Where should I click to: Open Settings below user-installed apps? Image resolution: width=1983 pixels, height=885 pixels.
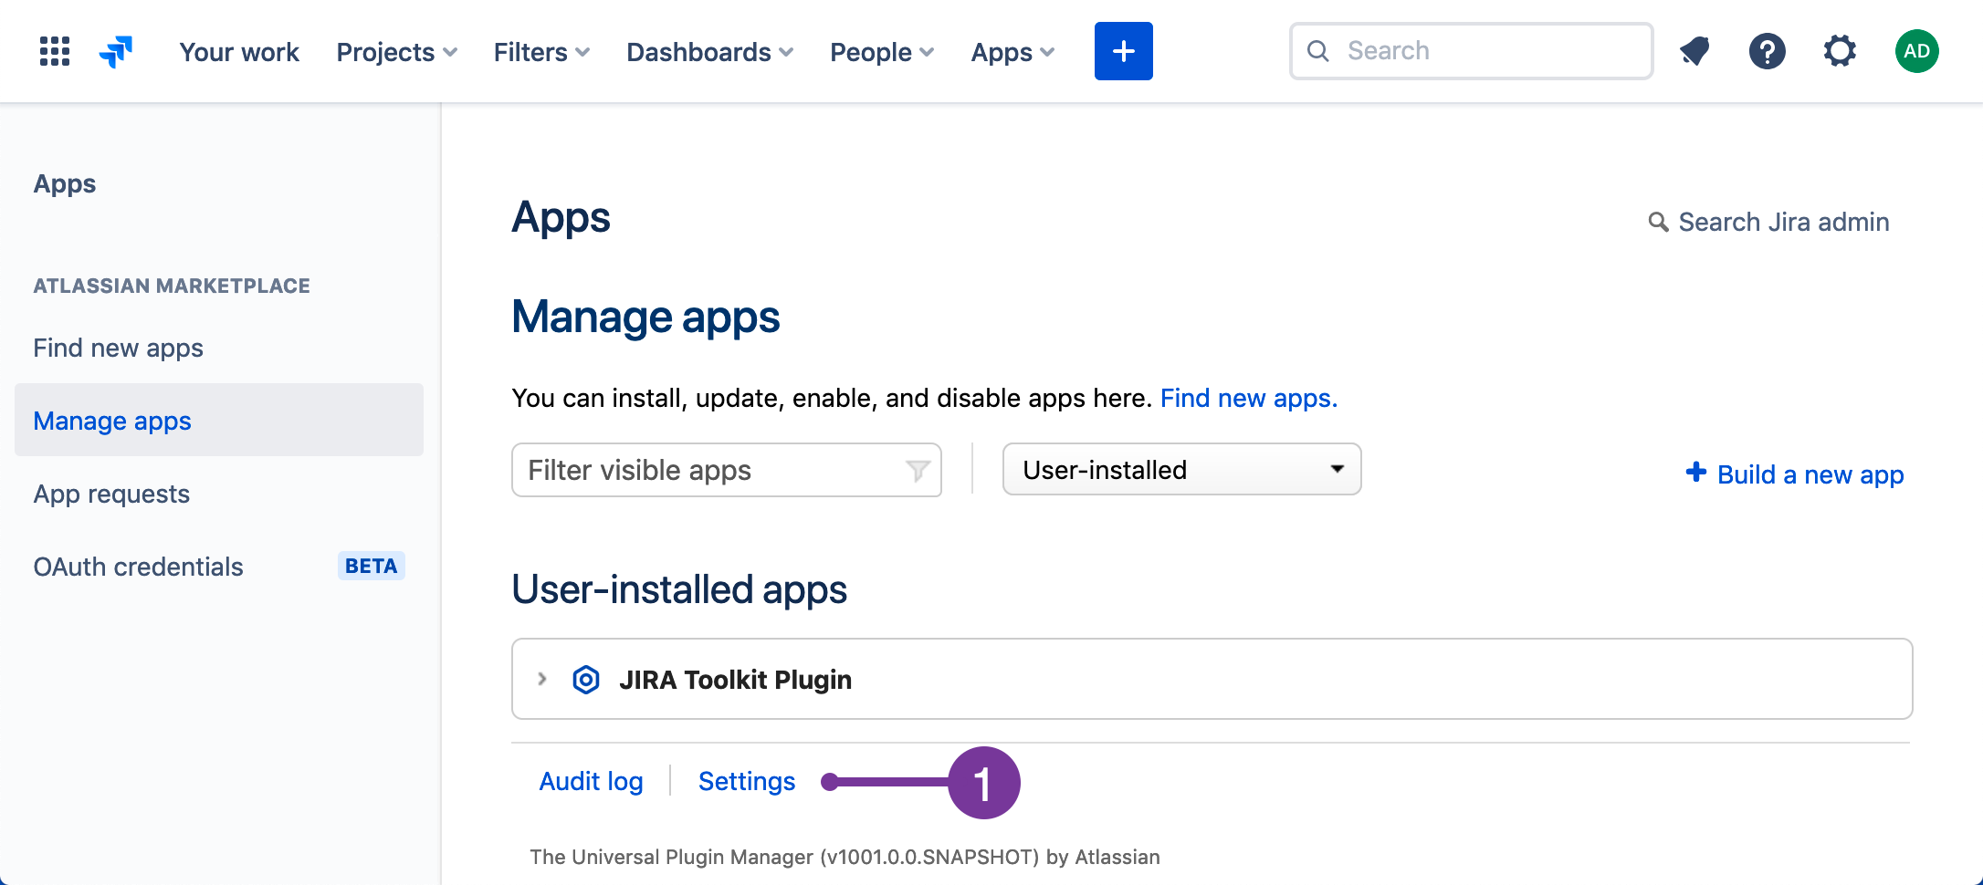(x=746, y=781)
